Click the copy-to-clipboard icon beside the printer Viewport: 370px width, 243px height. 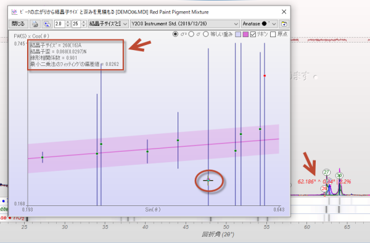(x=47, y=24)
